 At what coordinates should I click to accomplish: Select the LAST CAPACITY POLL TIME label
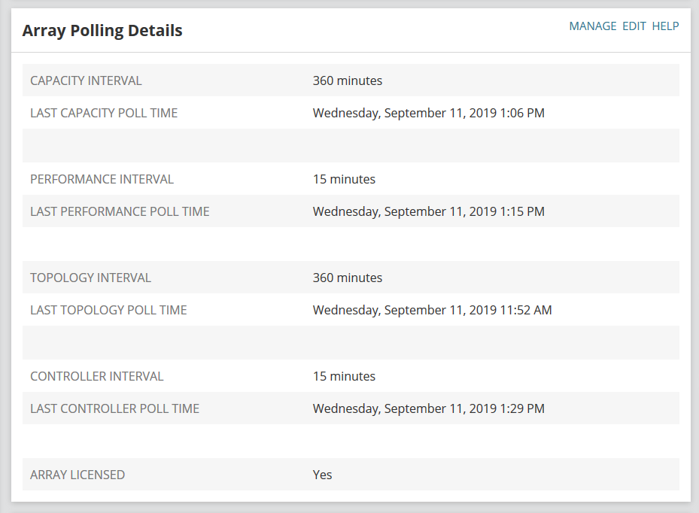click(x=104, y=114)
